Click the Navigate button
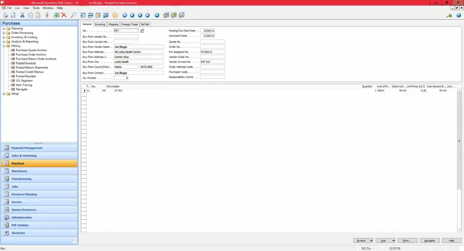464x251 pixels. click(x=430, y=241)
